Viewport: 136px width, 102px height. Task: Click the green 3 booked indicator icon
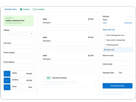tap(21, 9)
